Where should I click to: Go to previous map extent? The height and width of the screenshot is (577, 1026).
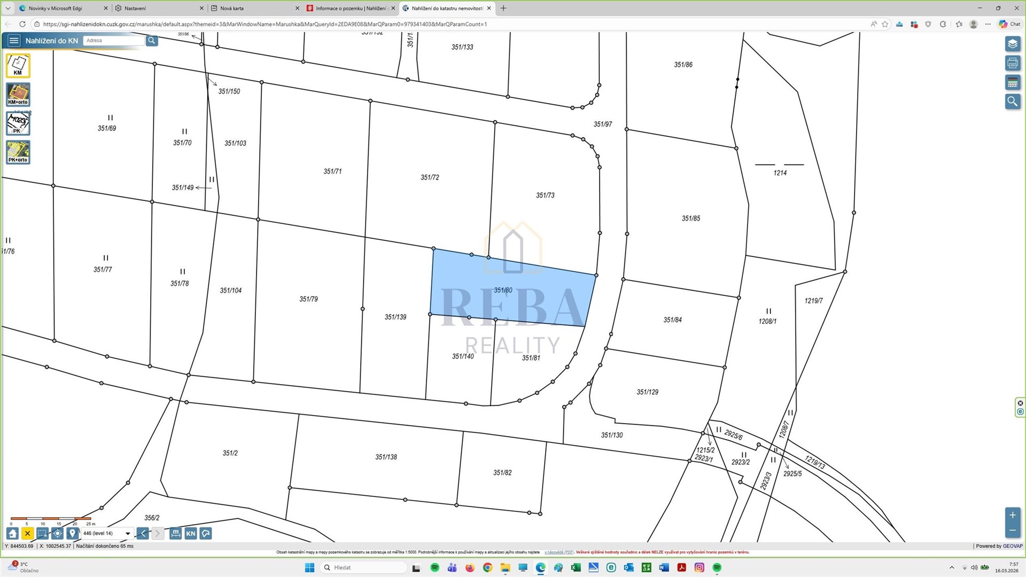pyautogui.click(x=143, y=533)
